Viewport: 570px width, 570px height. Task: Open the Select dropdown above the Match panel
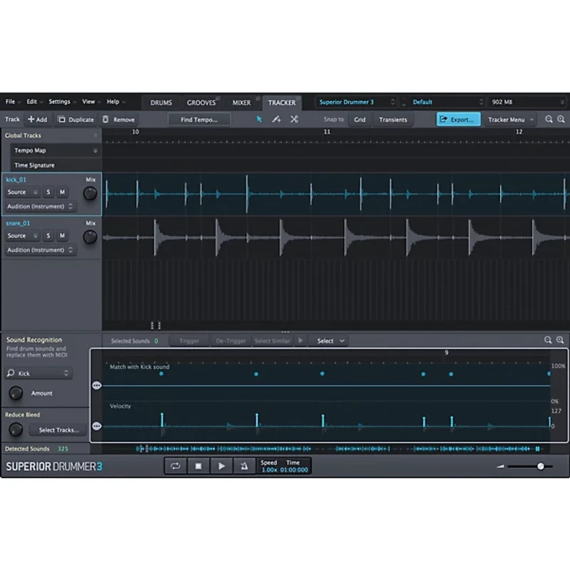pos(328,341)
